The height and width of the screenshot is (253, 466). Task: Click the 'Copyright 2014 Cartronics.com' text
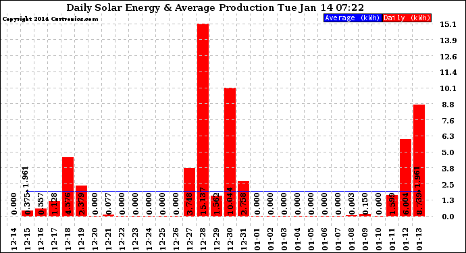click(50, 19)
